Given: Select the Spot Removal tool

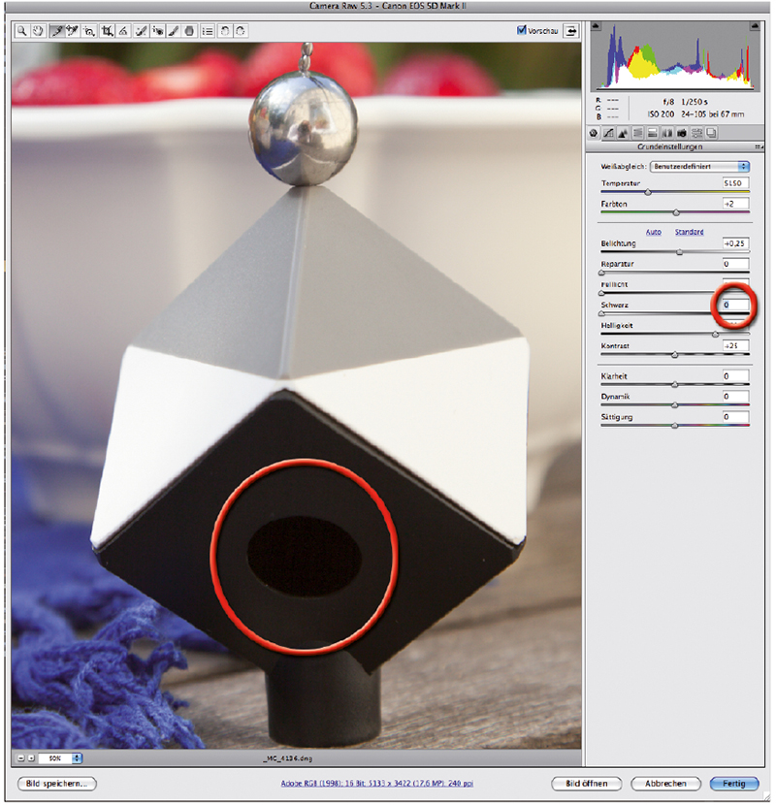Looking at the screenshot, I should (x=141, y=31).
